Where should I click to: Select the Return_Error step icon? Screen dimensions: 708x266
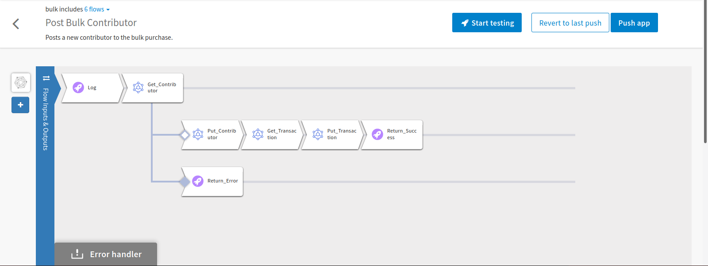click(x=198, y=181)
